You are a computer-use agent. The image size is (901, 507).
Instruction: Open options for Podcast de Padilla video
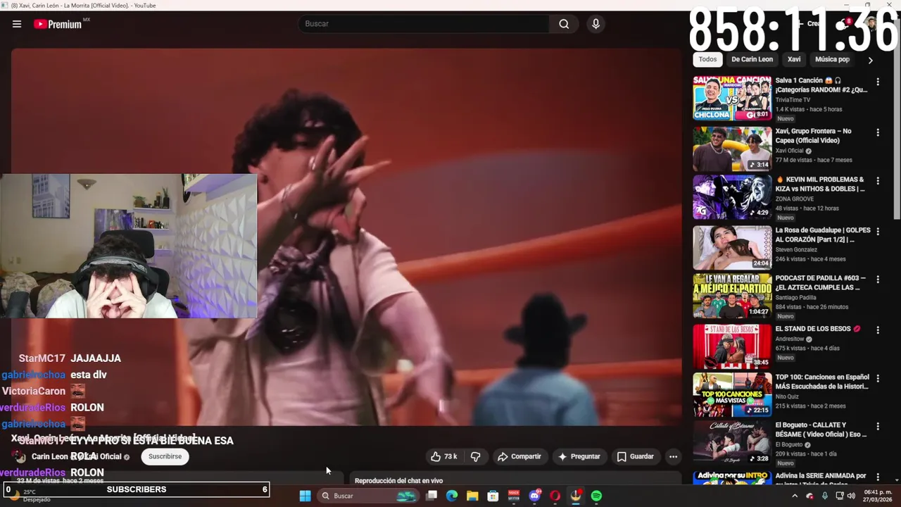pos(878,280)
